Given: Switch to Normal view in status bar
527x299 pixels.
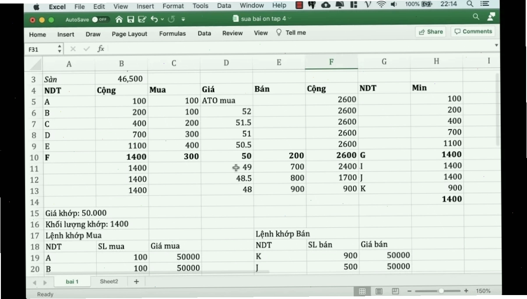Looking at the screenshot, I should click(x=362, y=291).
